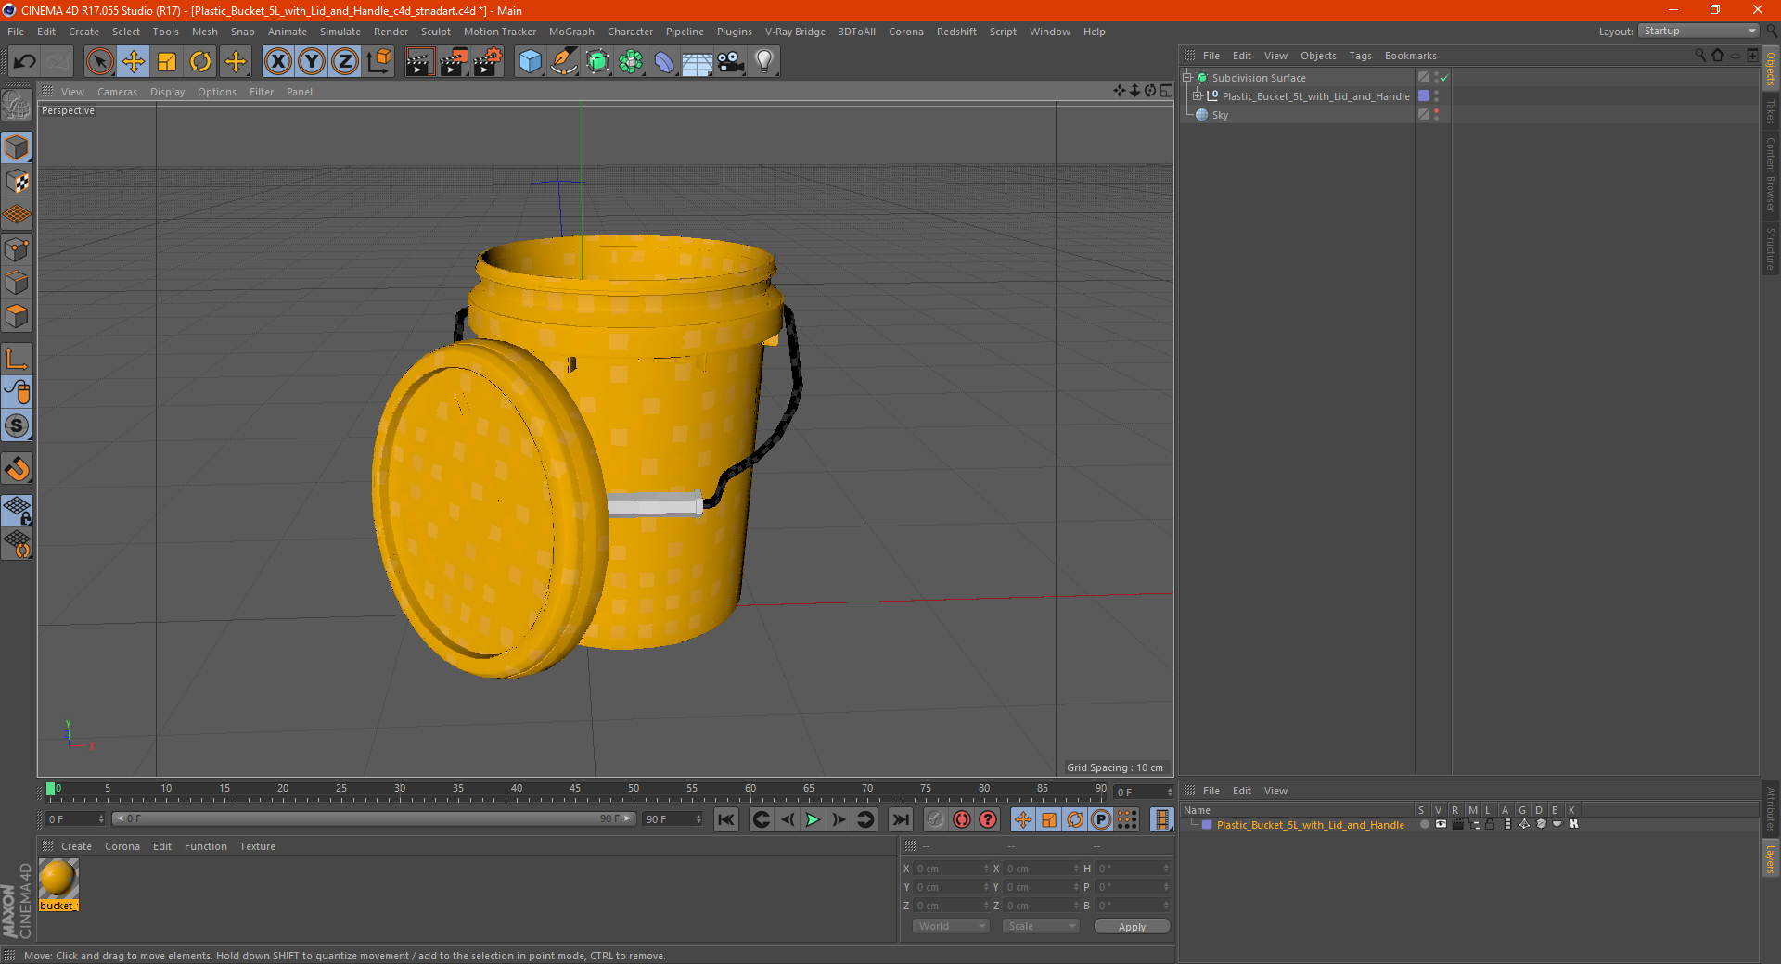
Task: Open the MoGraph menu
Action: pyautogui.click(x=571, y=32)
